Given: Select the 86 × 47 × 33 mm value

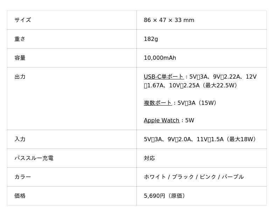Looking at the screenshot, I should pos(169,20).
